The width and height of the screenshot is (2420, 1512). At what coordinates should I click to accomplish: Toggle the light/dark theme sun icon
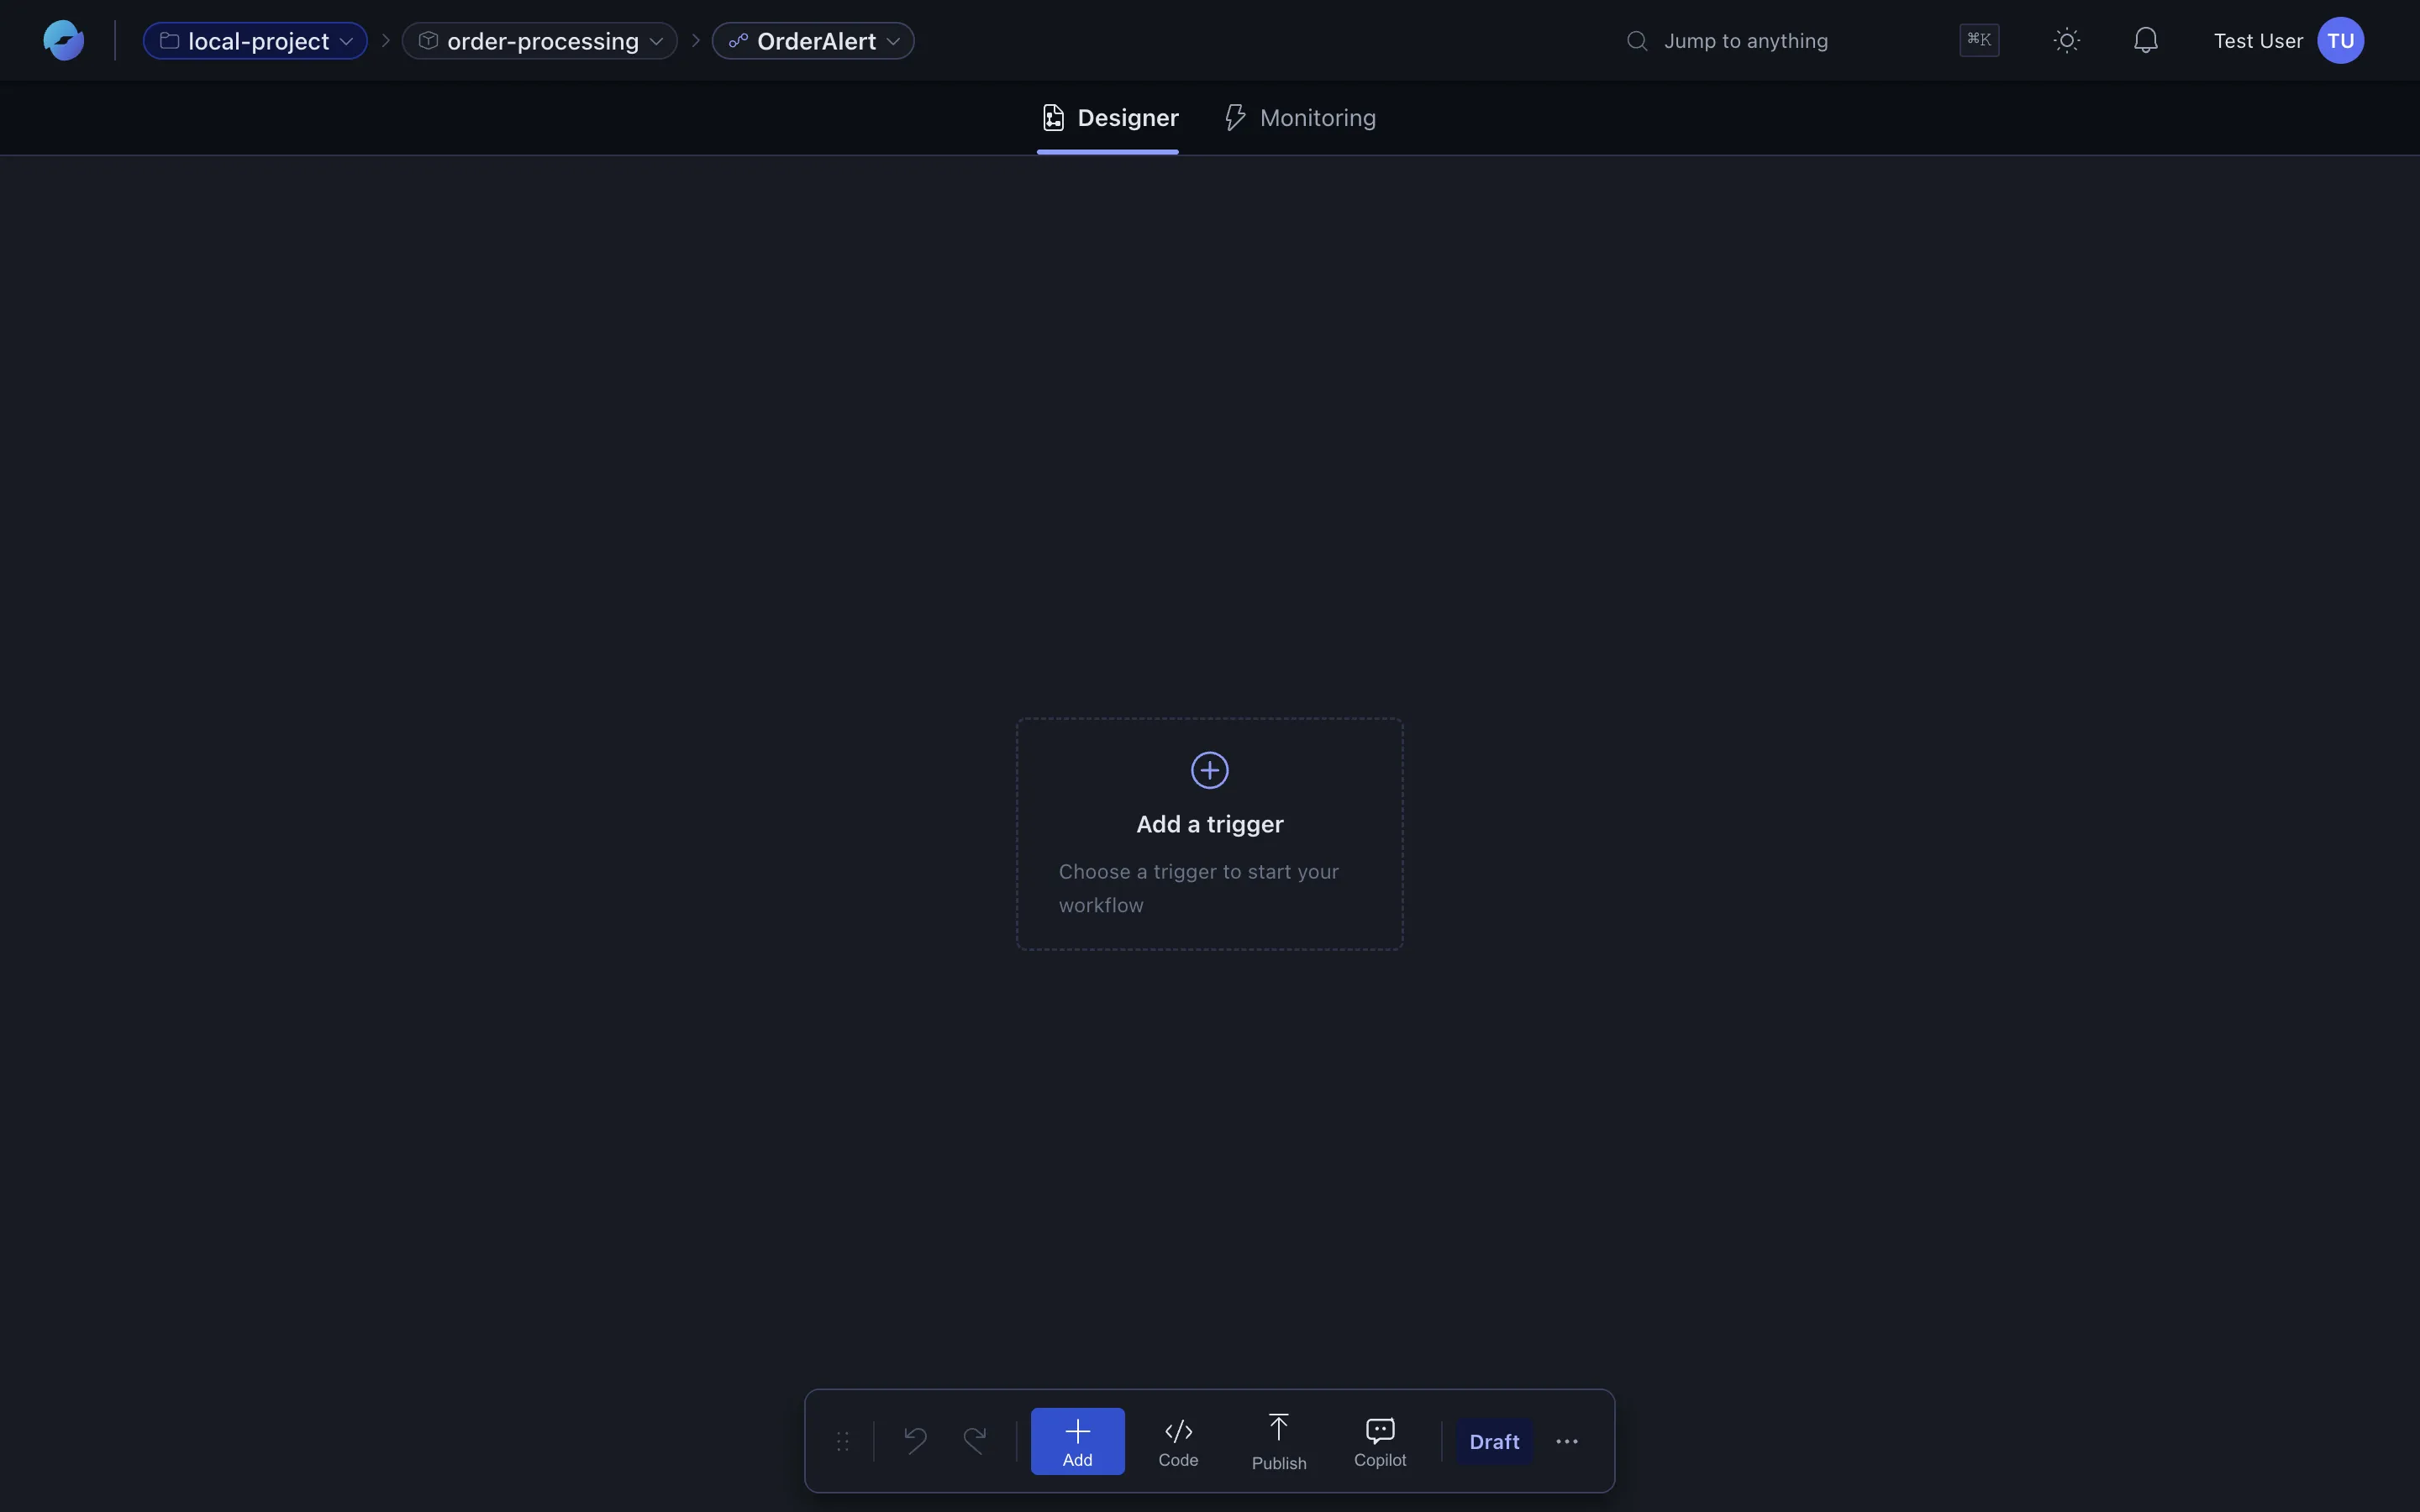pyautogui.click(x=2067, y=40)
